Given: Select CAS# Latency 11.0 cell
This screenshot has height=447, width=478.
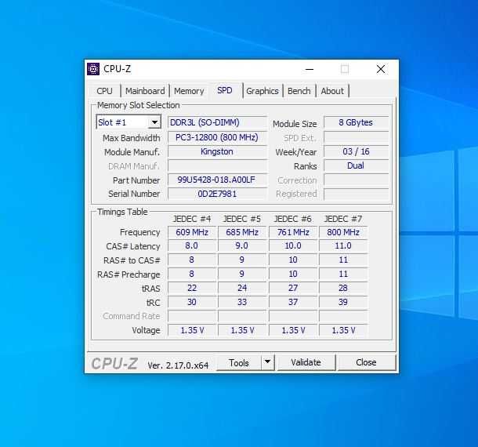Looking at the screenshot, I should [343, 245].
